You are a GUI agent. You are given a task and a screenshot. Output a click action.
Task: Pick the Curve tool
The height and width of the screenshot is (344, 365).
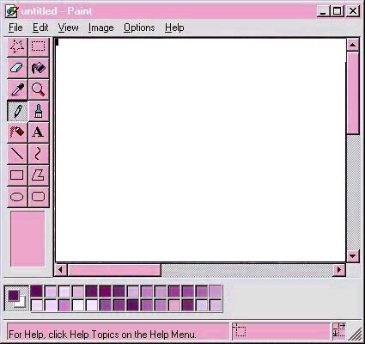point(39,154)
